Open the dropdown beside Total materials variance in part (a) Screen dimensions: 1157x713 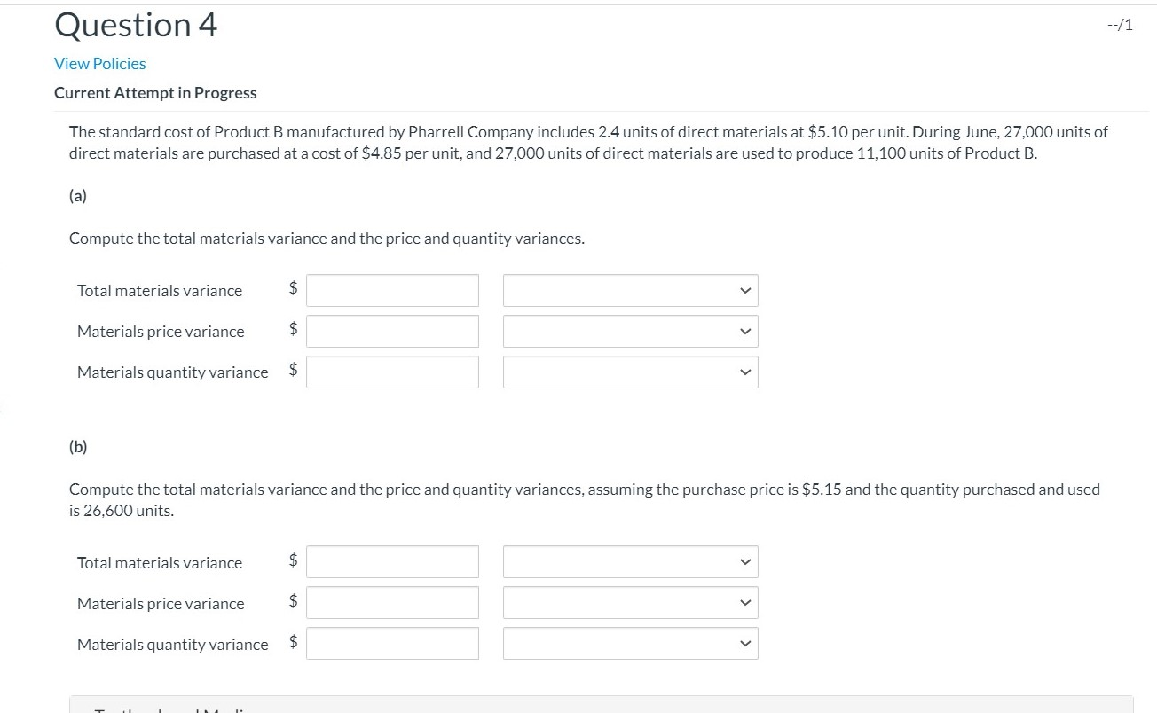(630, 290)
